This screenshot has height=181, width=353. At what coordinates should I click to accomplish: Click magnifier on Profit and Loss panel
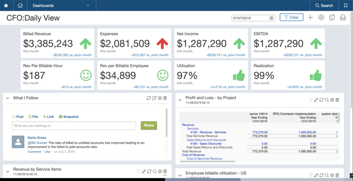click(327, 100)
